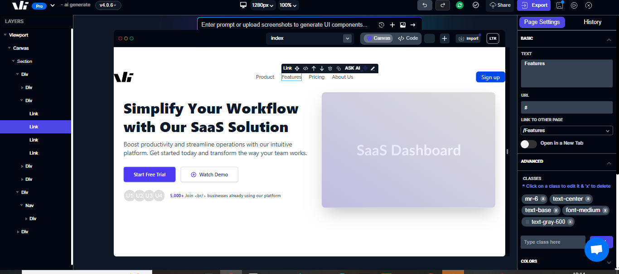This screenshot has width=619, height=274.
Task: Open prompt history clock icon
Action: click(x=382, y=25)
